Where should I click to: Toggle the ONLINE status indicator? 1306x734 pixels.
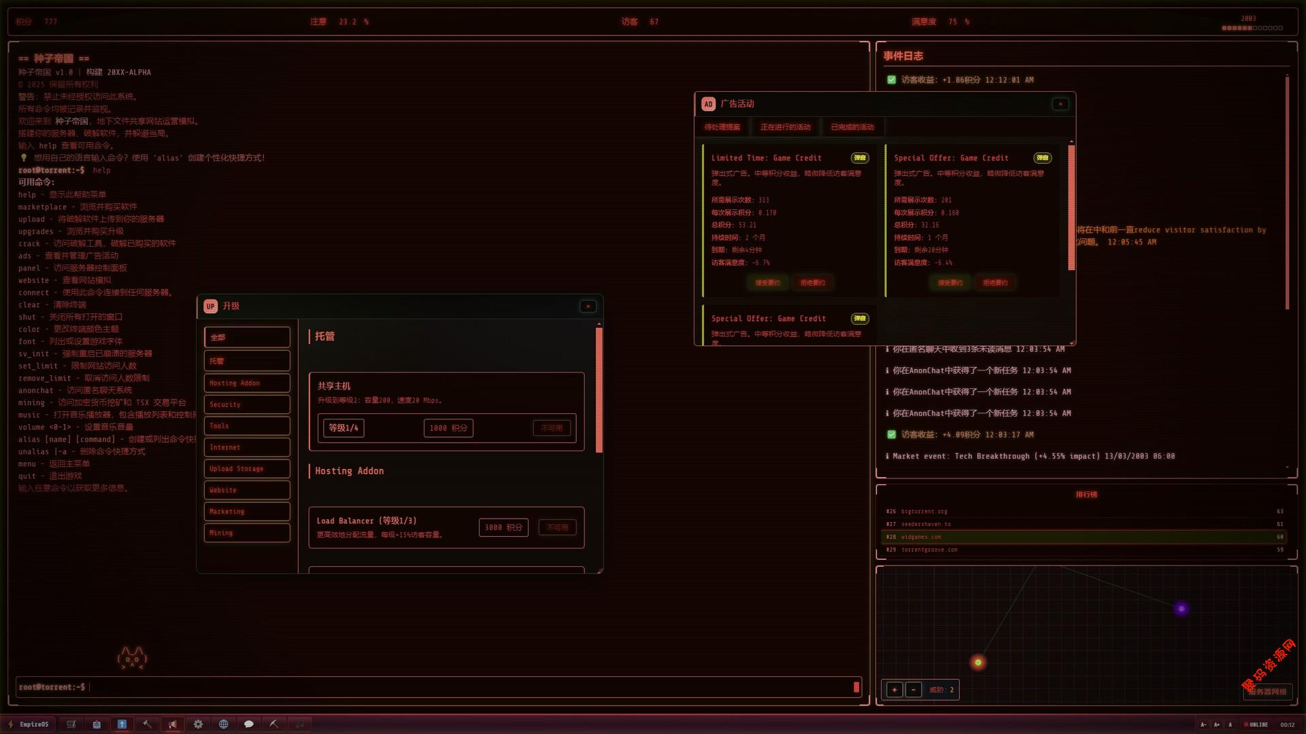[1256, 724]
